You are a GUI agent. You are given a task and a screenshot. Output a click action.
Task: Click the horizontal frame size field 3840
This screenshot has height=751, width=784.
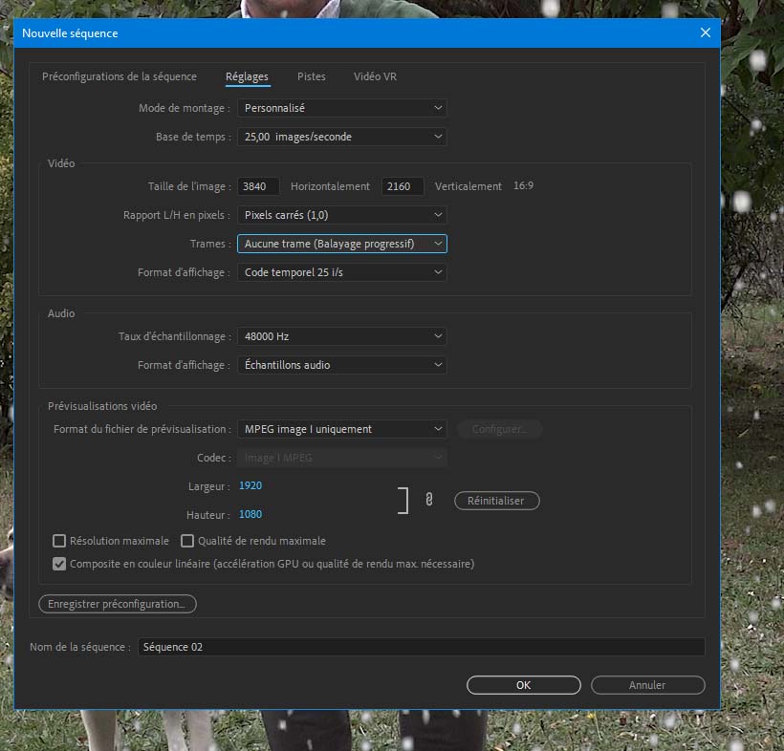258,186
